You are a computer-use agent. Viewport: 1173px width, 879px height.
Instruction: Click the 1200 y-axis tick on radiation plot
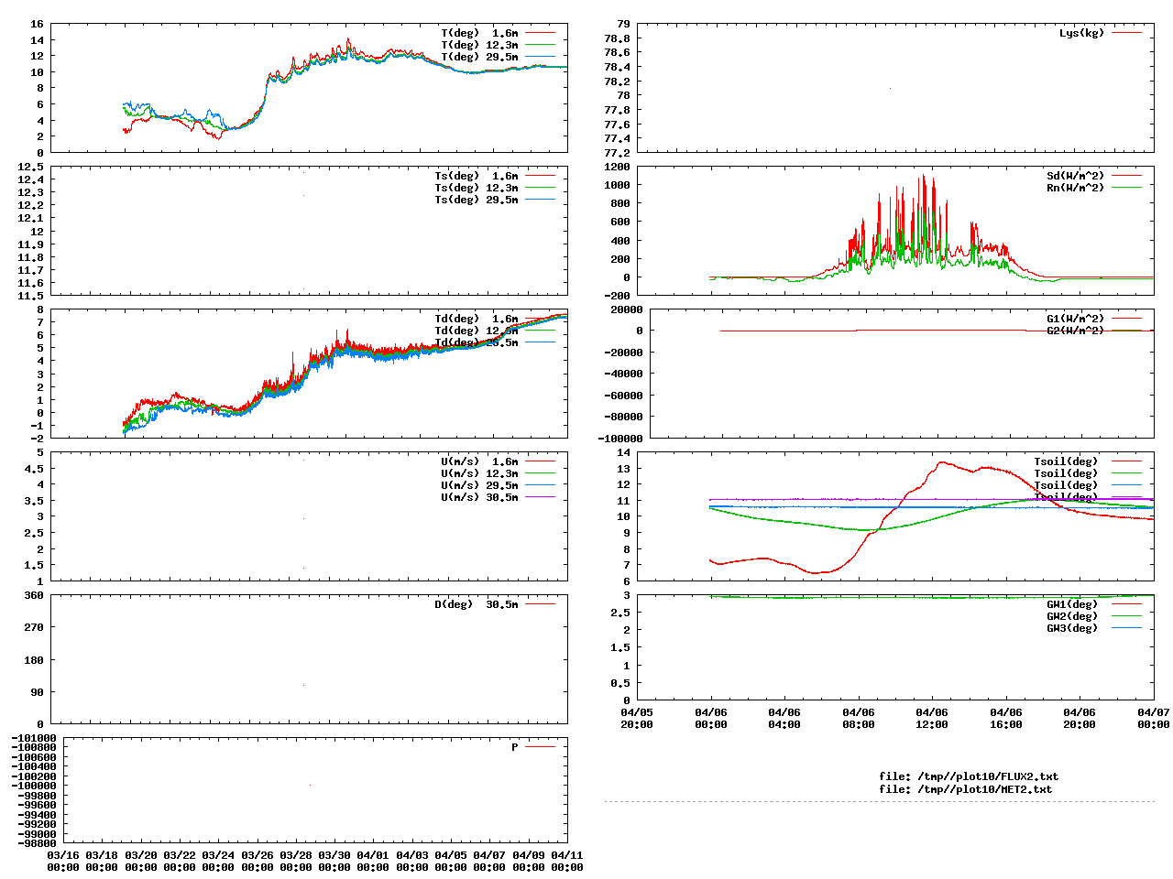(x=617, y=167)
